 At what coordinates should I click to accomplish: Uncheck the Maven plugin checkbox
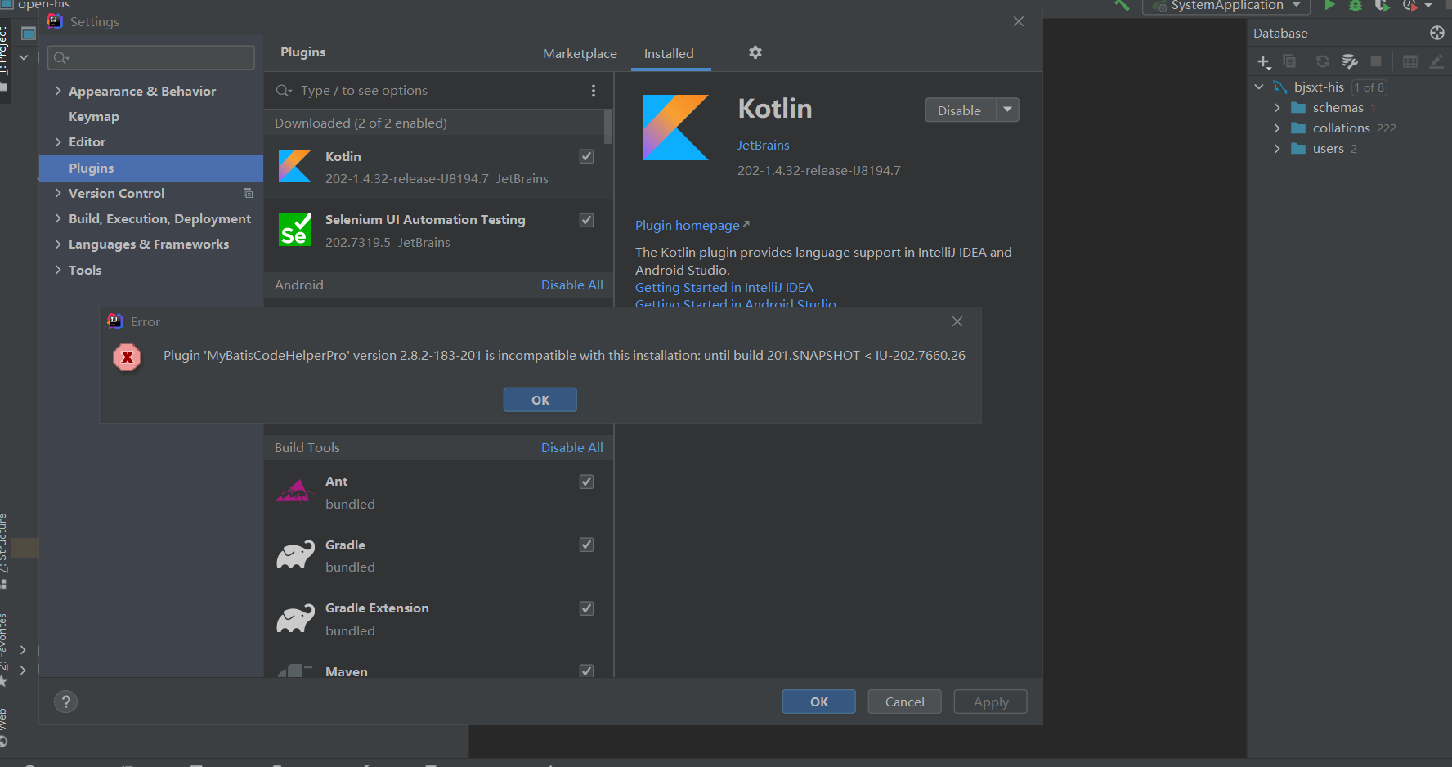586,671
